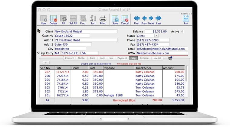Click the Timekeeper column header
The image size is (230, 127).
[x=149, y=68]
